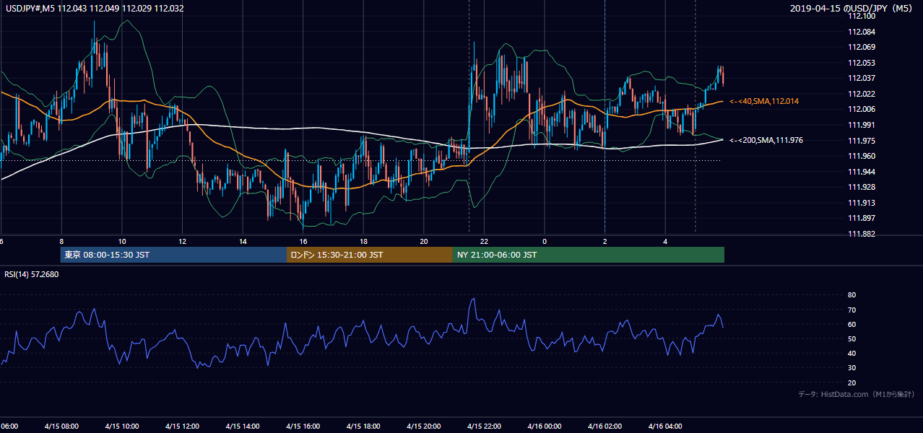This screenshot has width=923, height=433.
Task: Select the 東京 08:00-15:30 JST session bar
Action: click(x=173, y=255)
